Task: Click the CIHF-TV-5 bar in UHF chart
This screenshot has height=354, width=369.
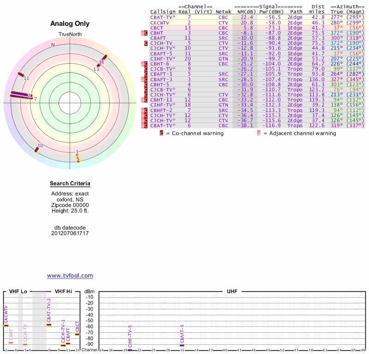Action: (x=130, y=350)
